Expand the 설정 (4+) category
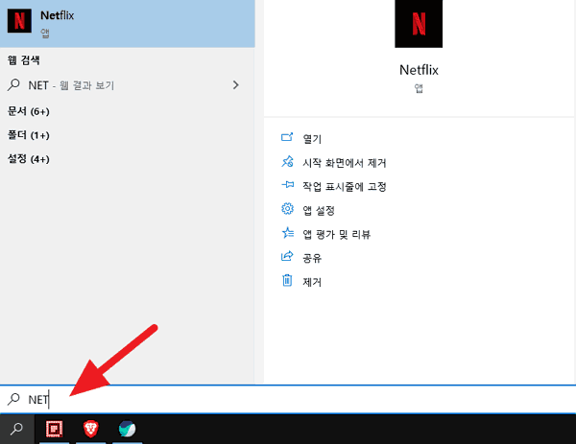This screenshot has width=576, height=444. pos(28,159)
